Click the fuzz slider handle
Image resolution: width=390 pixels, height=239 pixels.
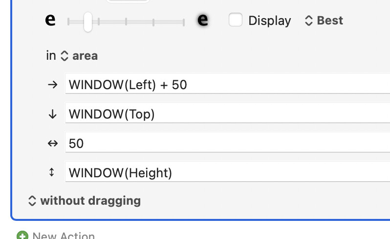[x=88, y=22]
